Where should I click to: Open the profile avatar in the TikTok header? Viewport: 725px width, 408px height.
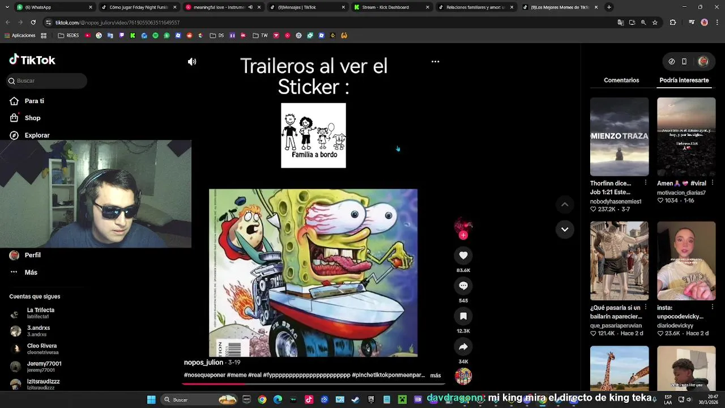[x=703, y=61]
